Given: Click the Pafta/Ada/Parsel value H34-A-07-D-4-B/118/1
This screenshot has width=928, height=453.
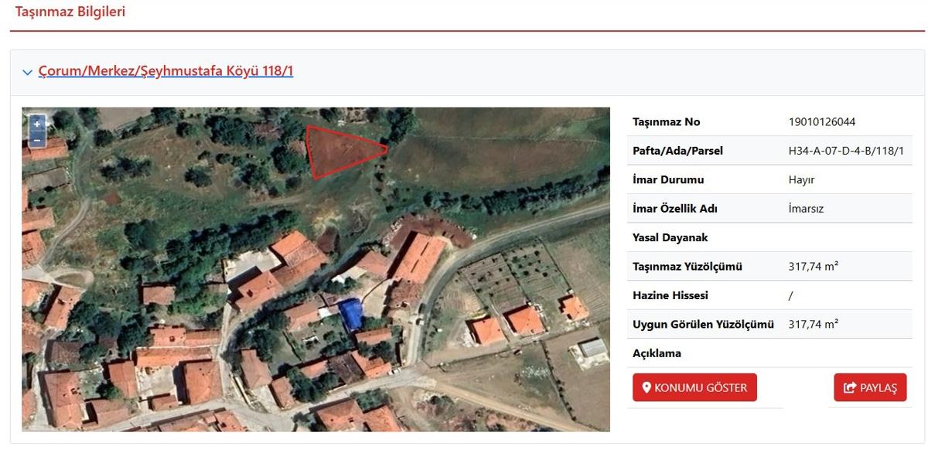Looking at the screenshot, I should (845, 151).
